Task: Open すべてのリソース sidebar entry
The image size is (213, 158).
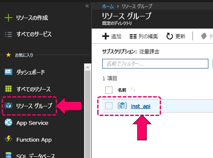Action: (33, 89)
